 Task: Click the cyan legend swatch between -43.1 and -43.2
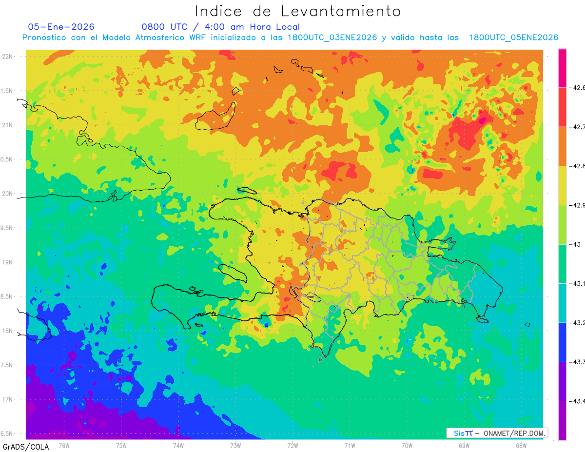point(562,303)
